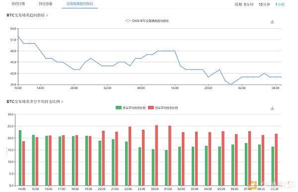
Task: Click the red bar at 22:00
Action: pos(130,156)
